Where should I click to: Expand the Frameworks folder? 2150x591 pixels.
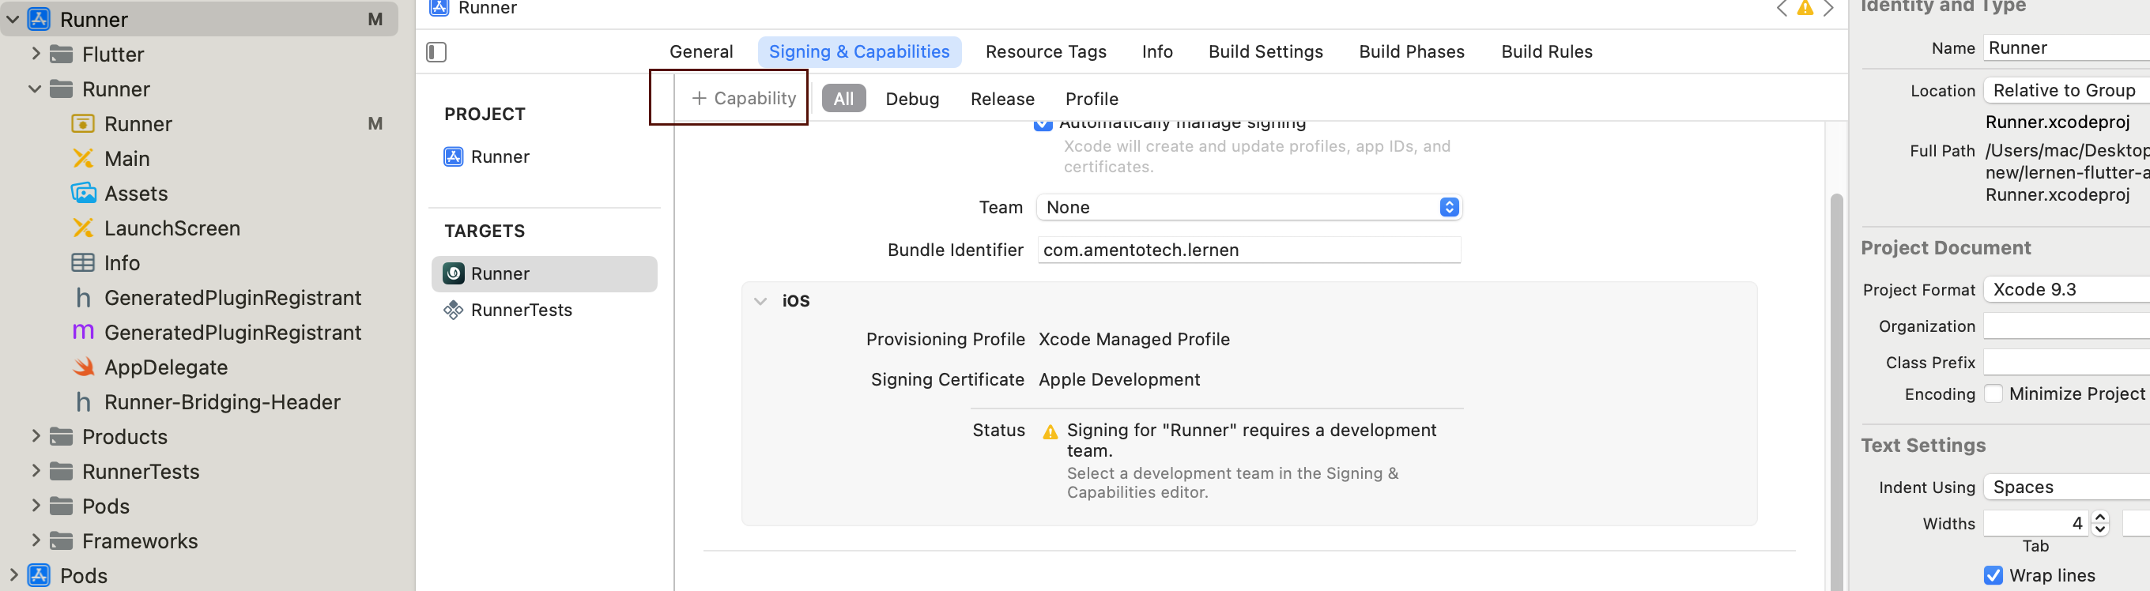coord(35,541)
